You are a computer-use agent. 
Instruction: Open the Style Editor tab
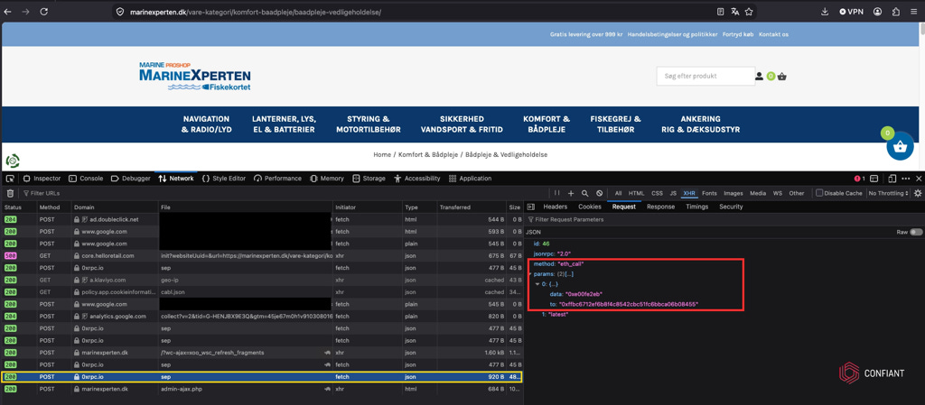[x=224, y=179]
